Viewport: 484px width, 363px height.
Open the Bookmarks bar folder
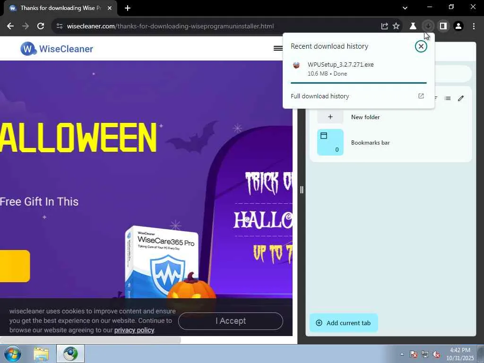pyautogui.click(x=390, y=142)
